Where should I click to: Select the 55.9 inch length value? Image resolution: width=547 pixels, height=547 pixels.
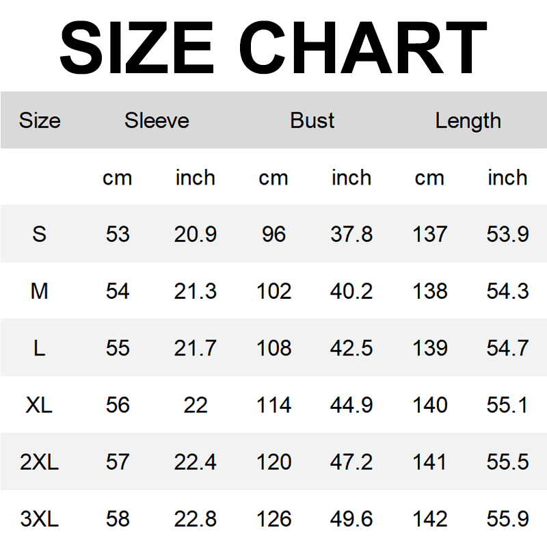[x=507, y=518]
